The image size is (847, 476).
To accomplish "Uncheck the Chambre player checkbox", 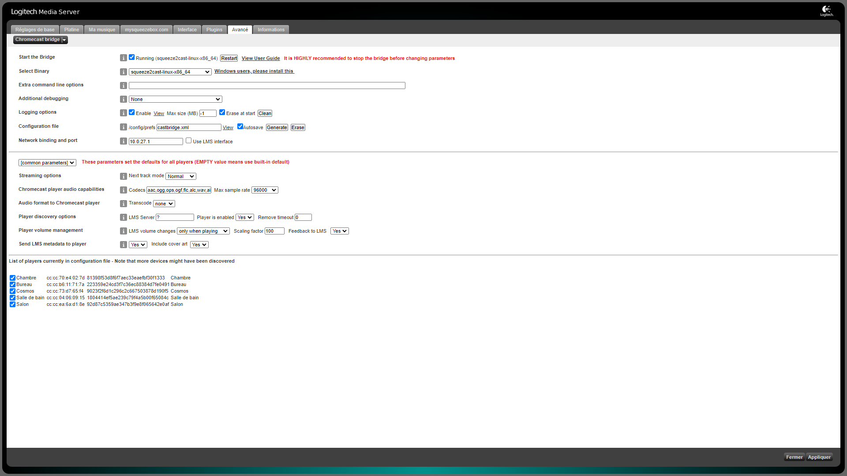I will click(12, 278).
